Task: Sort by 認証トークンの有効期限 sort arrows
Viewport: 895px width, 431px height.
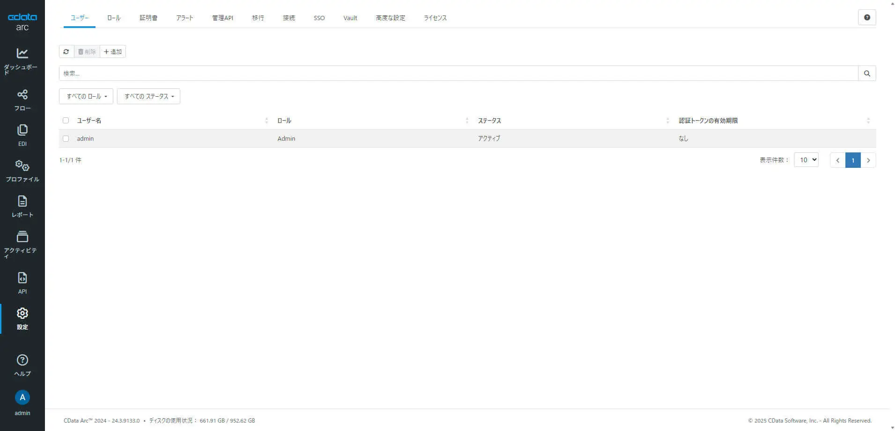Action: click(868, 121)
